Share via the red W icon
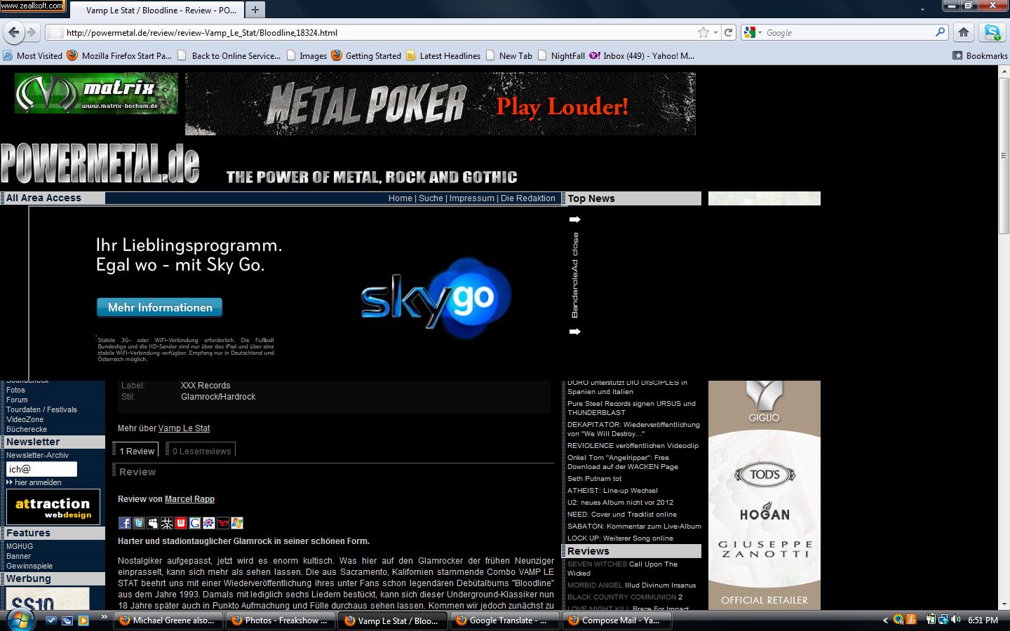This screenshot has height=631, width=1010. [x=181, y=523]
